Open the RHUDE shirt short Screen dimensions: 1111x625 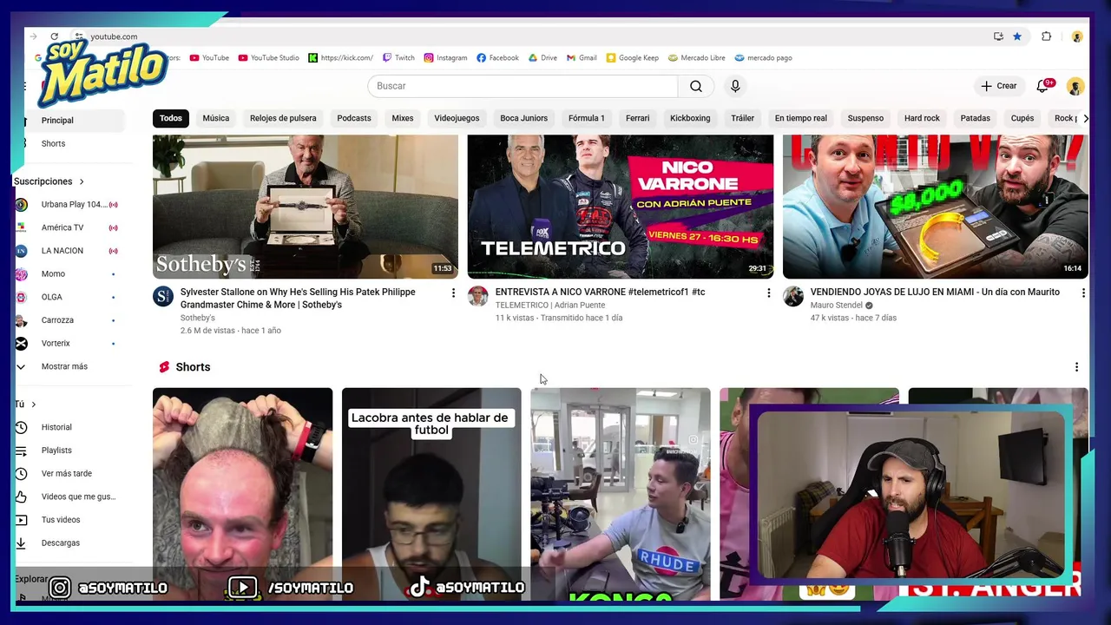(x=621, y=495)
